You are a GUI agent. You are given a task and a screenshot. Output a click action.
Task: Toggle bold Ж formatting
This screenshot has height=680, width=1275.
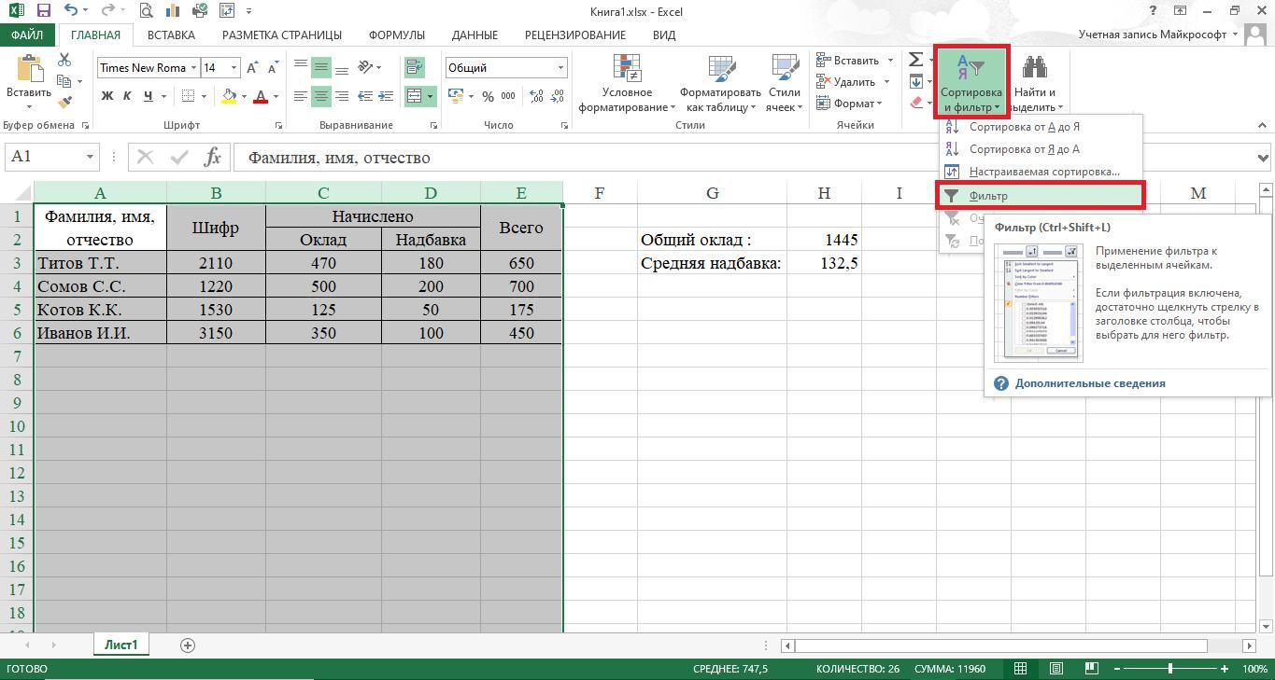click(107, 96)
